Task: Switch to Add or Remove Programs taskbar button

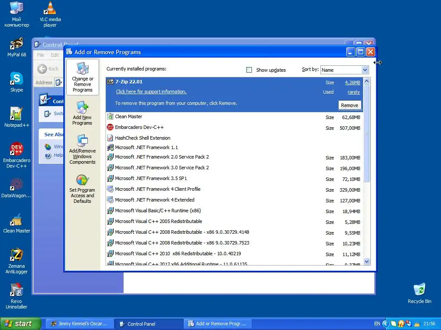Action: [x=217, y=324]
